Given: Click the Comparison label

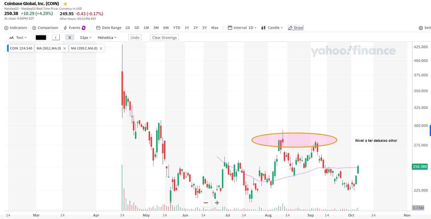Looking at the screenshot, I should (x=48, y=28).
